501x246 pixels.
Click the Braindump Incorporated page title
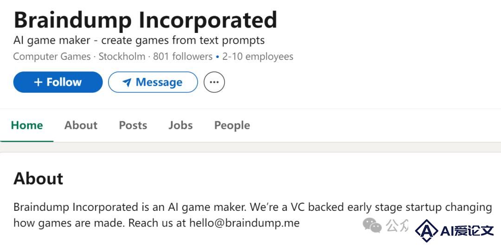(x=145, y=20)
